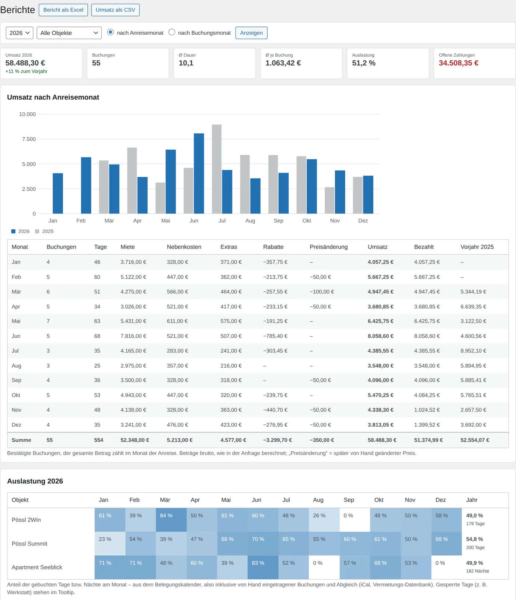Image resolution: width=516 pixels, height=600 pixels.
Task: Click the Umsatz 2026 total 58.488,30 €
Action: [25, 63]
